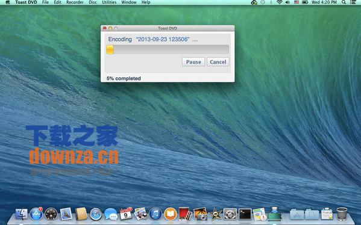Image resolution: width=361 pixels, height=225 pixels.
Task: Open Safari compass icon in dock
Action: tap(96, 214)
